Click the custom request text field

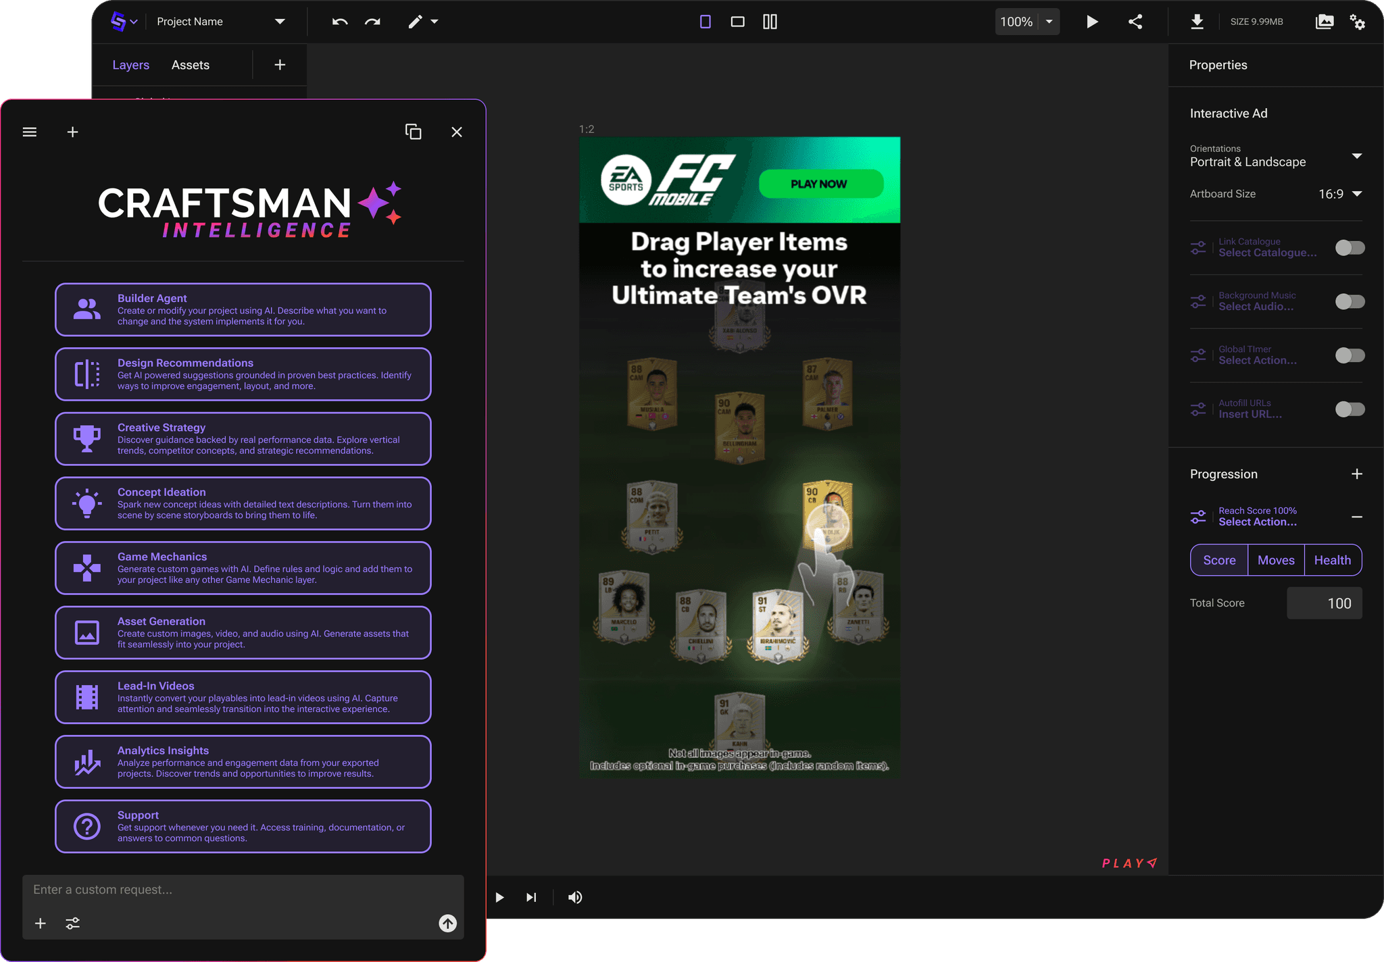243,890
